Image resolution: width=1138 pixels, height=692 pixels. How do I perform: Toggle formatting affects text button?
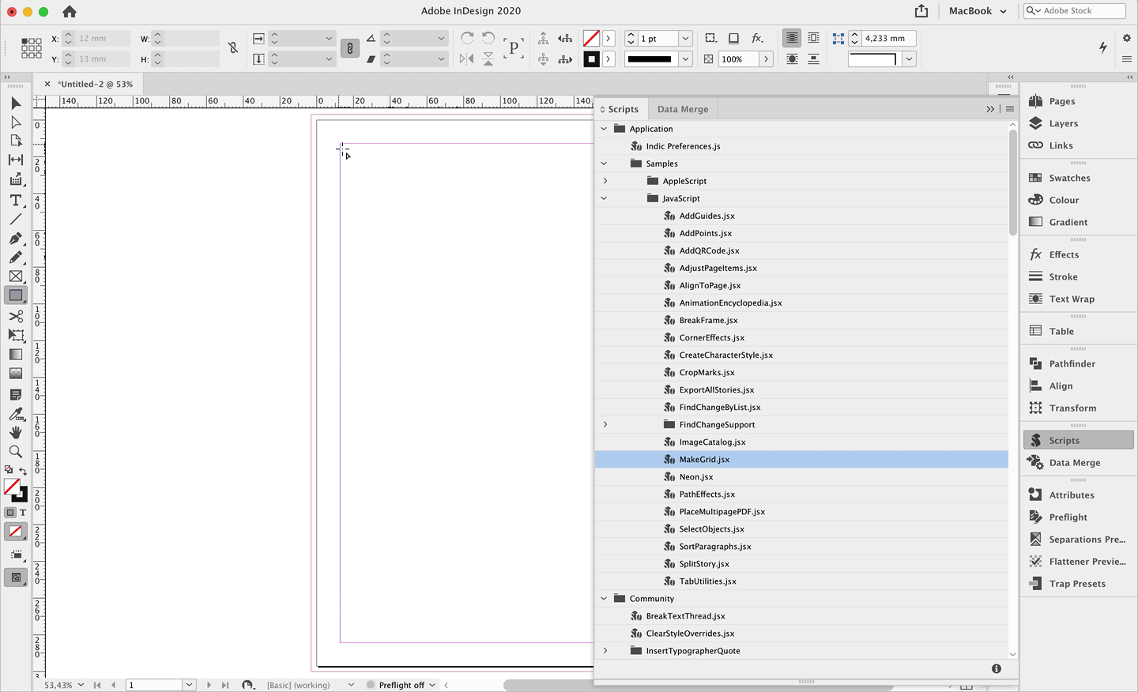[x=23, y=513]
